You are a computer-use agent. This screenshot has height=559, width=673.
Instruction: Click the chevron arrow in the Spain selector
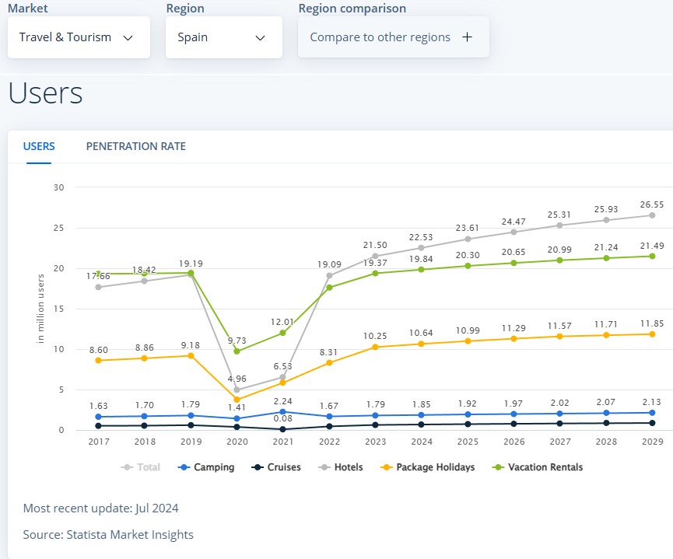260,37
